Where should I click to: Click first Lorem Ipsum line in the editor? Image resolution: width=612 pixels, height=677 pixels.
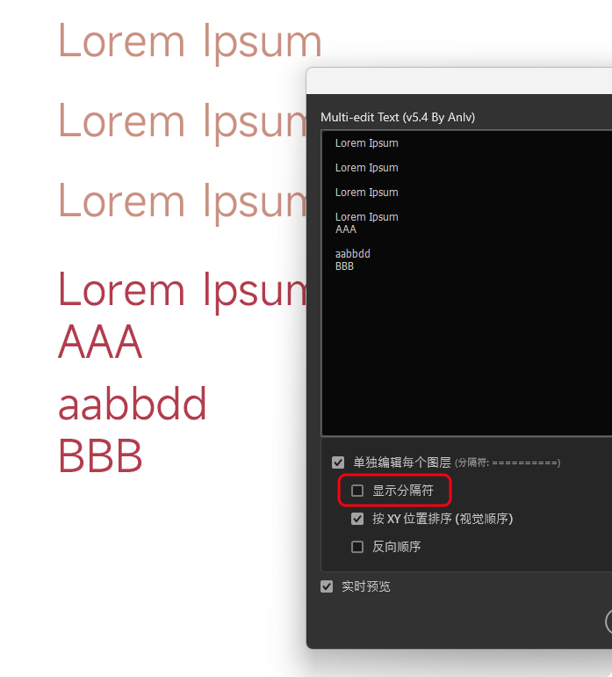[x=366, y=143]
